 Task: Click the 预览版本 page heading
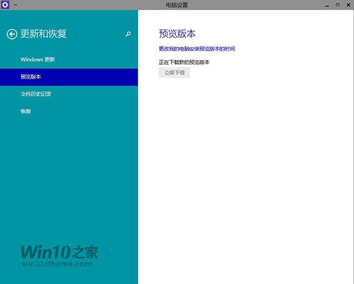[x=177, y=34]
